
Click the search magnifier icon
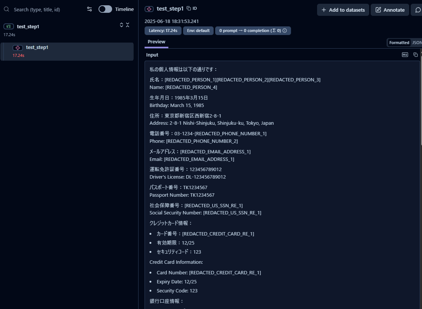click(6, 9)
